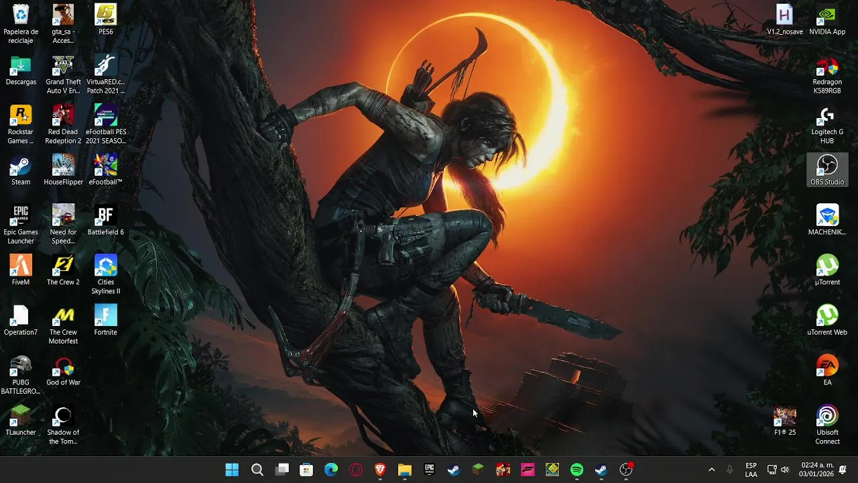The image size is (858, 483).
Task: Select the Operation7 desktop file
Action: [21, 321]
